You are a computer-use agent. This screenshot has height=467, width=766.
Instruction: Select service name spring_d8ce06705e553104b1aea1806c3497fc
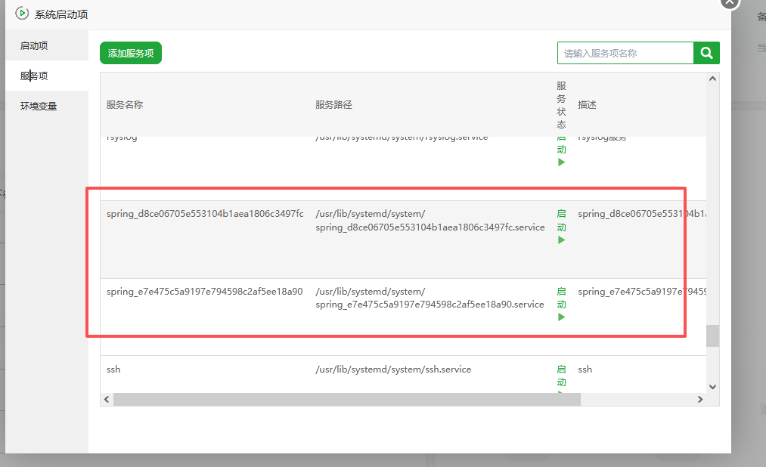coord(205,214)
